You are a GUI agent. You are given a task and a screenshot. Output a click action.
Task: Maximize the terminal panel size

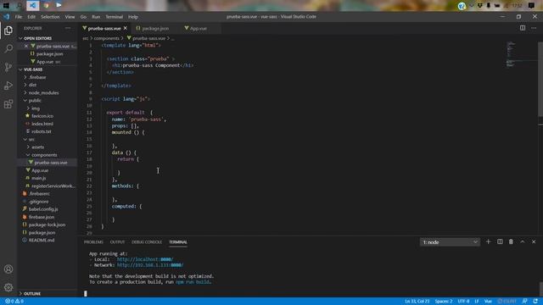pos(523,241)
